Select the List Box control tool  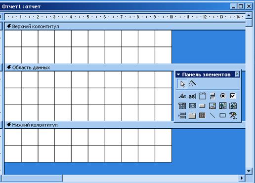[x=192, y=106]
